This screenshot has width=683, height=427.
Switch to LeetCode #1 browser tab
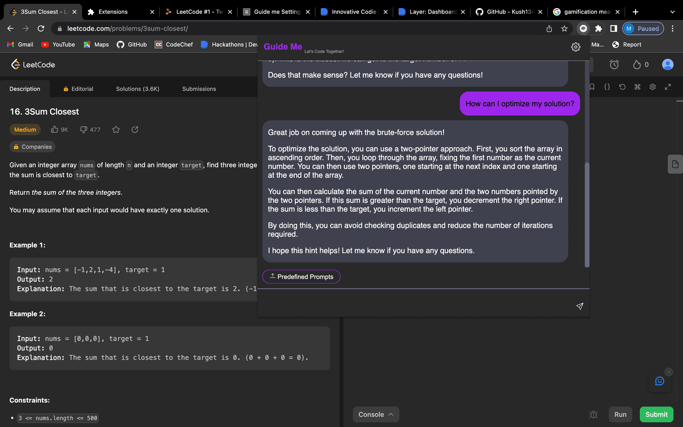(199, 12)
